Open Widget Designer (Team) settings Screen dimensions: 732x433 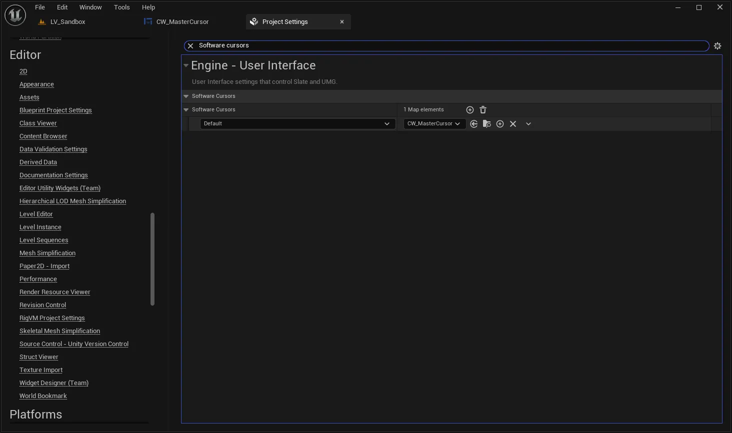pyautogui.click(x=54, y=383)
